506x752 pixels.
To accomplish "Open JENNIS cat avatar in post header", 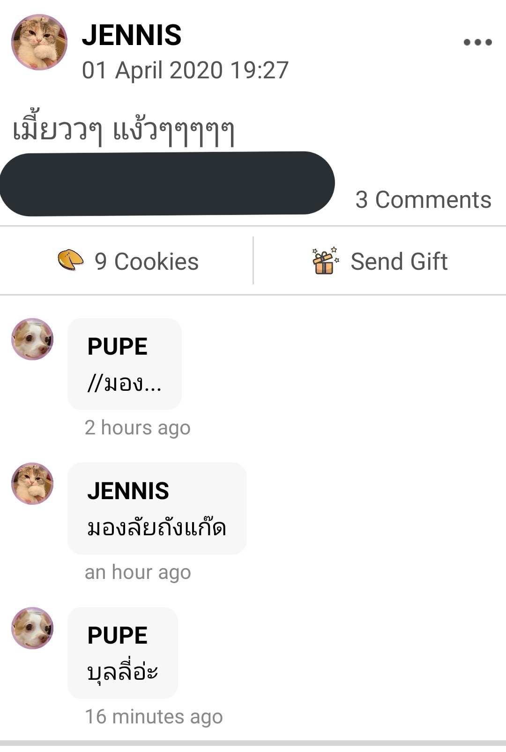I will tap(39, 42).
